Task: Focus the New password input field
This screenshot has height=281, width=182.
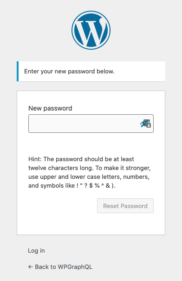Action: pos(91,124)
